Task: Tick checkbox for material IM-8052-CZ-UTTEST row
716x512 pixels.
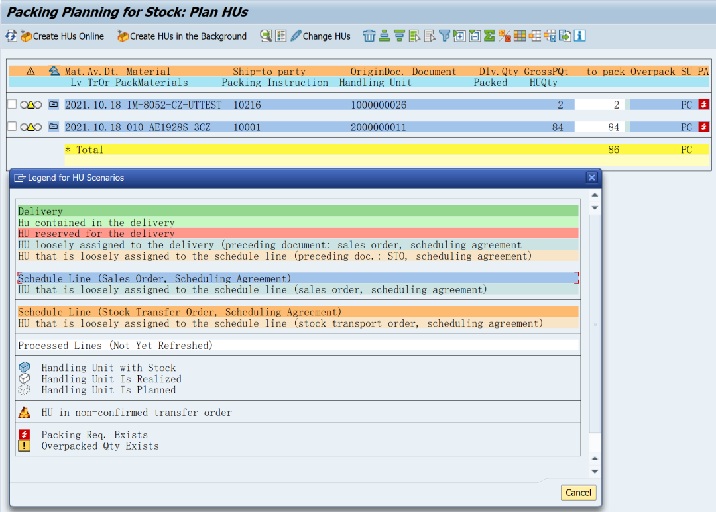Action: click(x=13, y=105)
